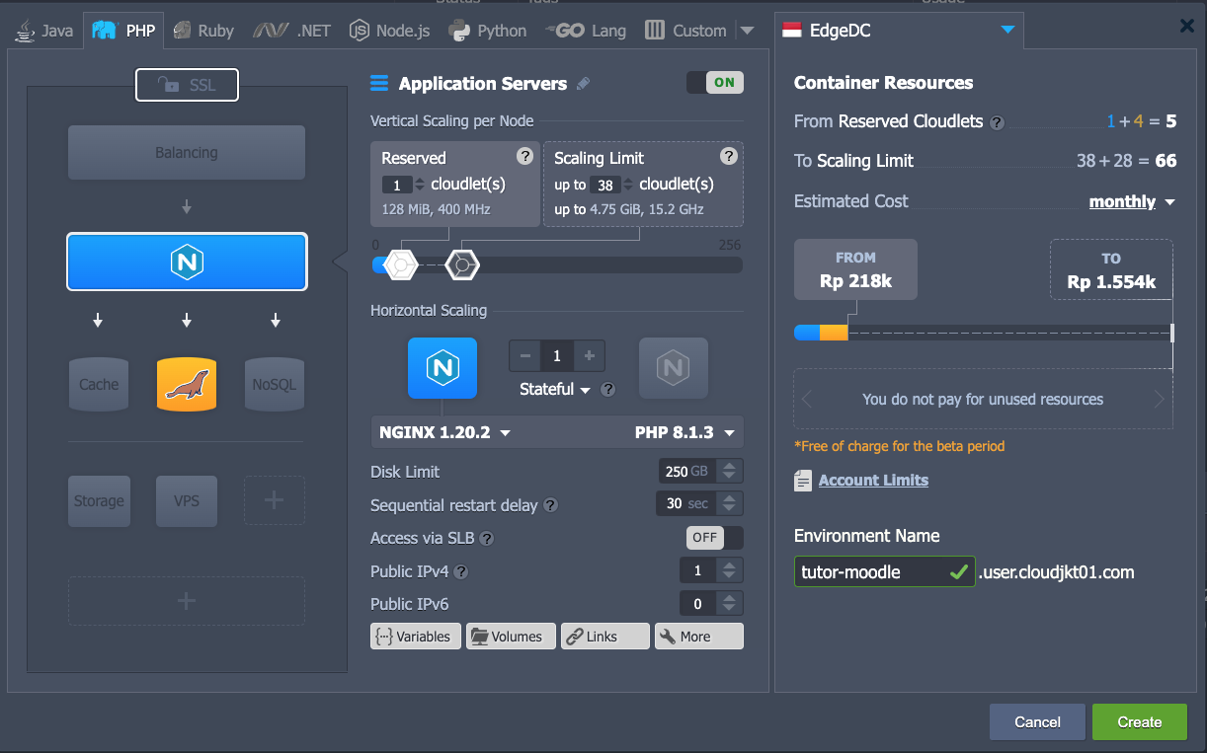The image size is (1207, 753).
Task: Click the restart delay spinner arrows
Action: (730, 504)
